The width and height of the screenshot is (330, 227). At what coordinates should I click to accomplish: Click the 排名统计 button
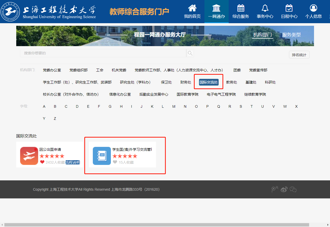[299, 55]
